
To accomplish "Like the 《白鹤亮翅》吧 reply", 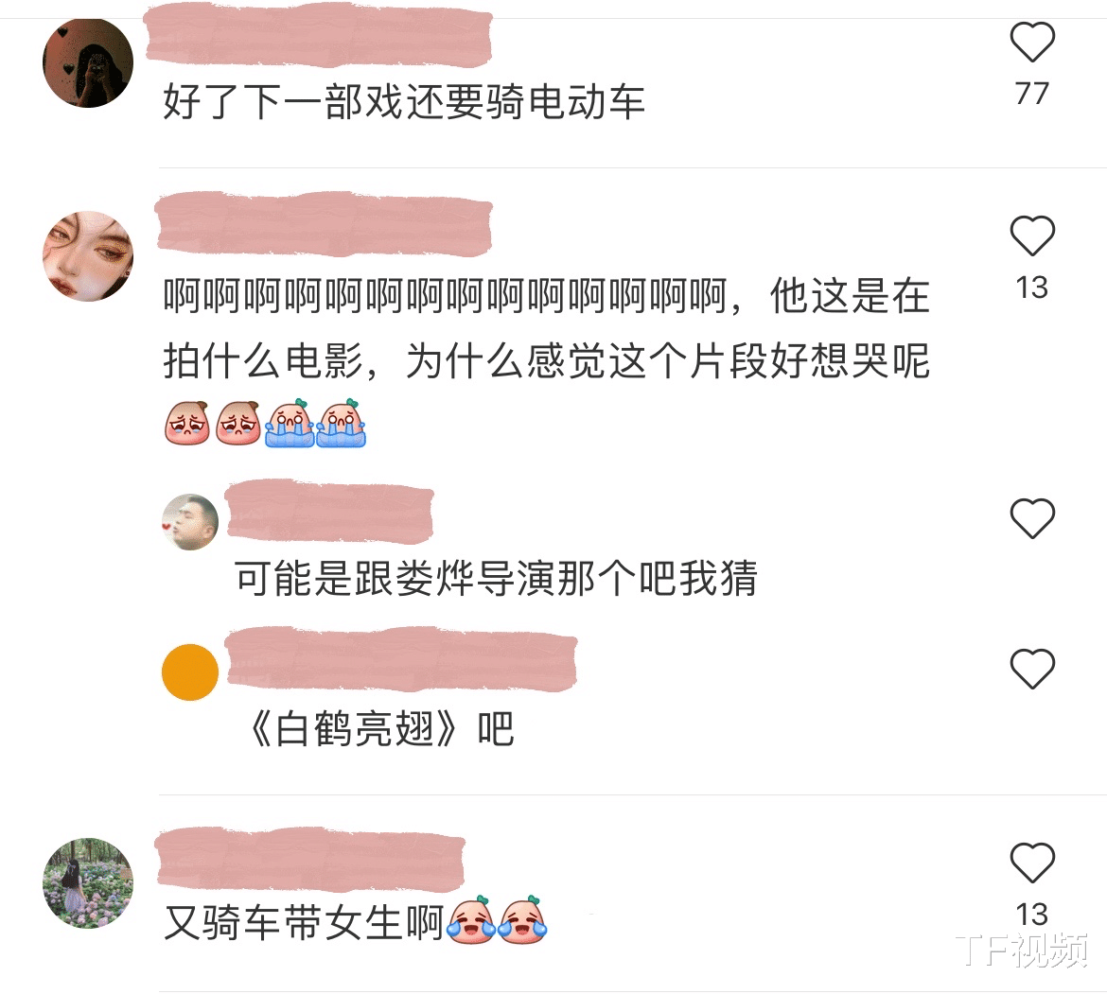I will click(x=1032, y=668).
